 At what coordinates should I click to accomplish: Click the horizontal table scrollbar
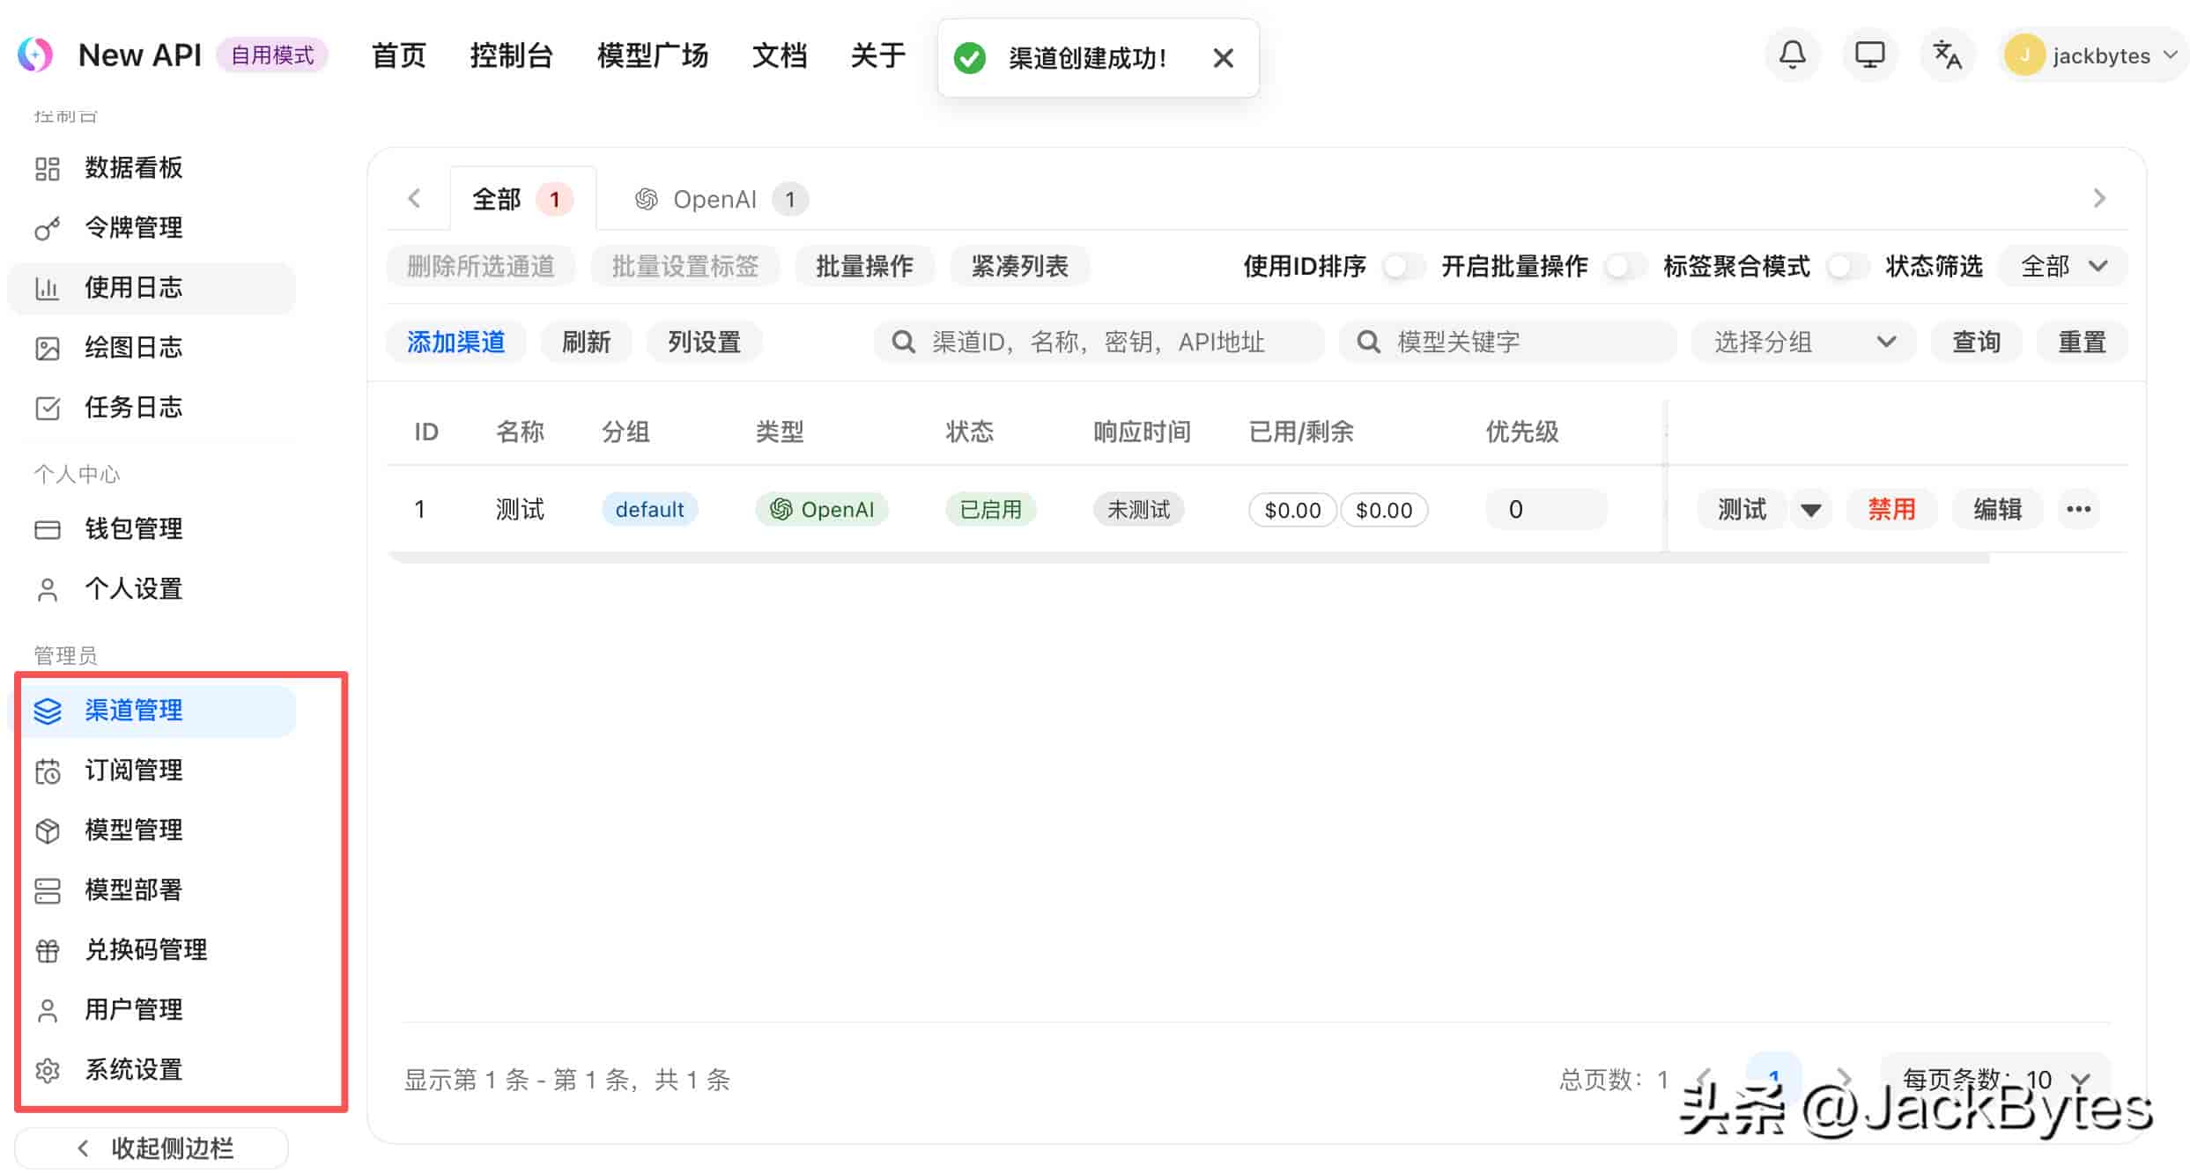(x=1188, y=557)
